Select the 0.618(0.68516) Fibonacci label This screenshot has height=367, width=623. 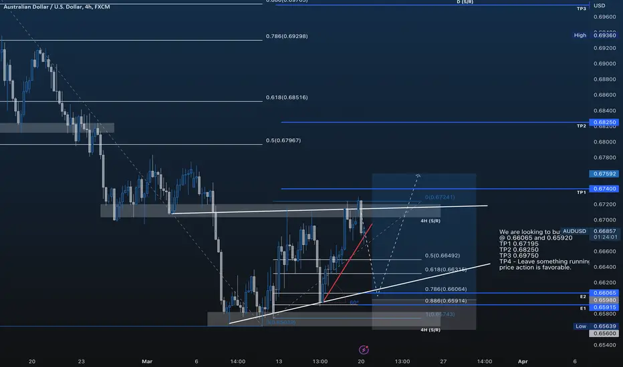287,97
